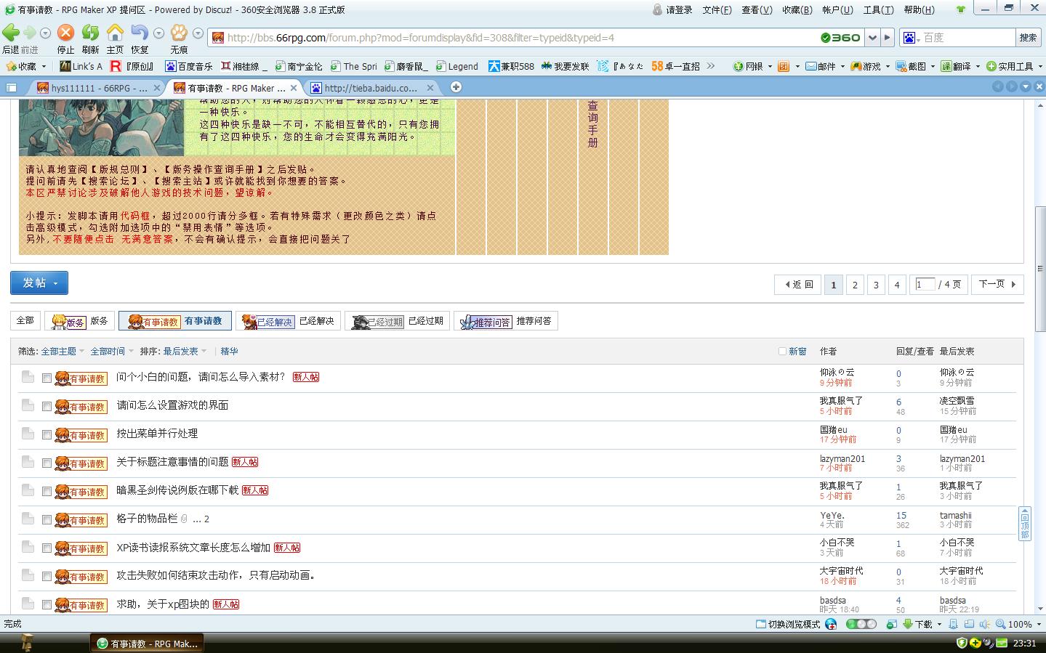Open the new tab plus button
Screen dimensions: 1046x653
[x=456, y=87]
